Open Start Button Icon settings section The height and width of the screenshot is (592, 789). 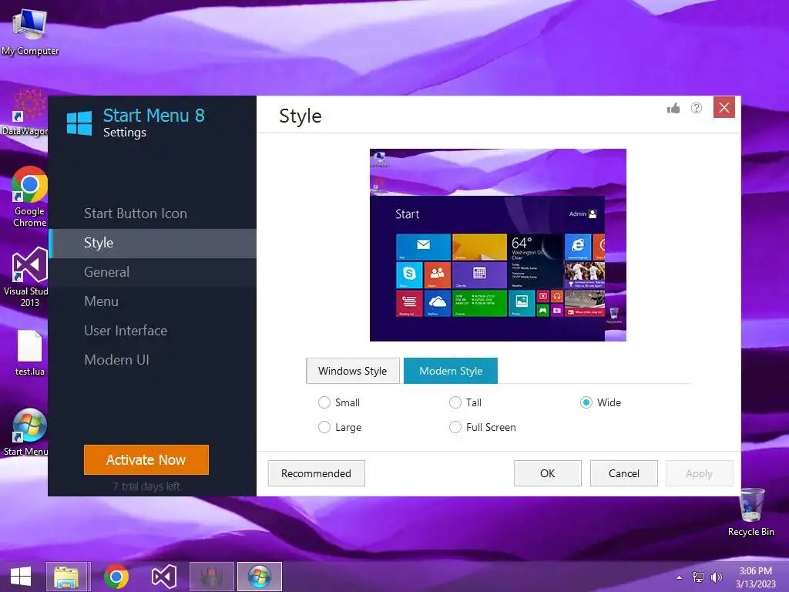click(153, 214)
